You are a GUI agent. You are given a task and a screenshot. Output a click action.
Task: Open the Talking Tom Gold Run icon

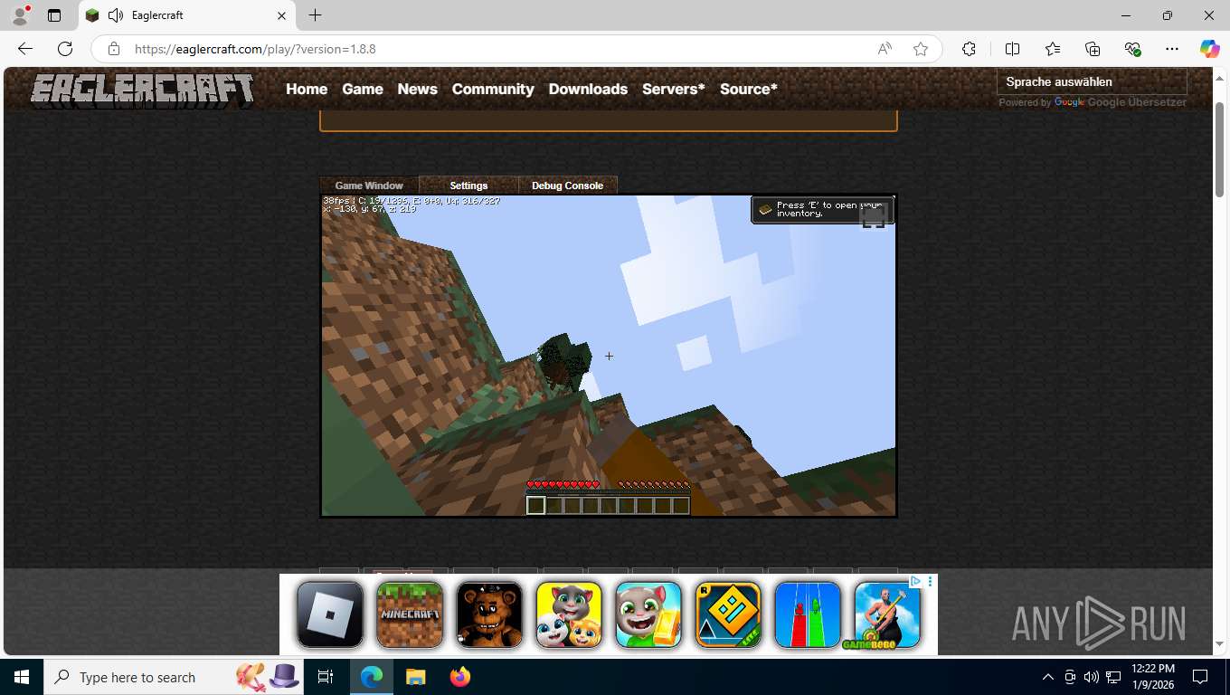pos(648,615)
